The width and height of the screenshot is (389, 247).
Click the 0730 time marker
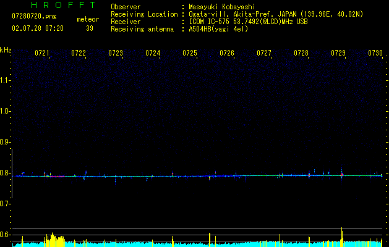pos(375,53)
